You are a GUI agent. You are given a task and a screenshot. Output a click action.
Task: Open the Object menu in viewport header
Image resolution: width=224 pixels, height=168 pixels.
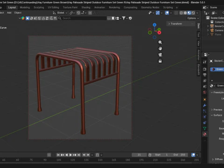point(18,13)
